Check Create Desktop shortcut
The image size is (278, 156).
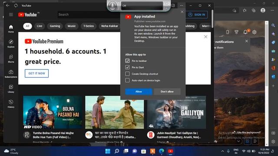127,74
